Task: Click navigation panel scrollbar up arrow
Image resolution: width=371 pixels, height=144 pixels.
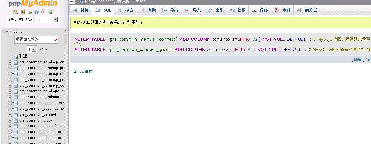Action: 66,31
